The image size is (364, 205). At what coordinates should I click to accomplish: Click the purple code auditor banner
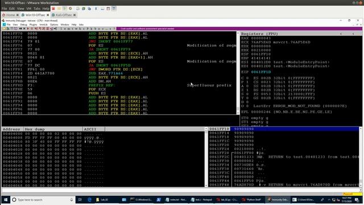239,28
